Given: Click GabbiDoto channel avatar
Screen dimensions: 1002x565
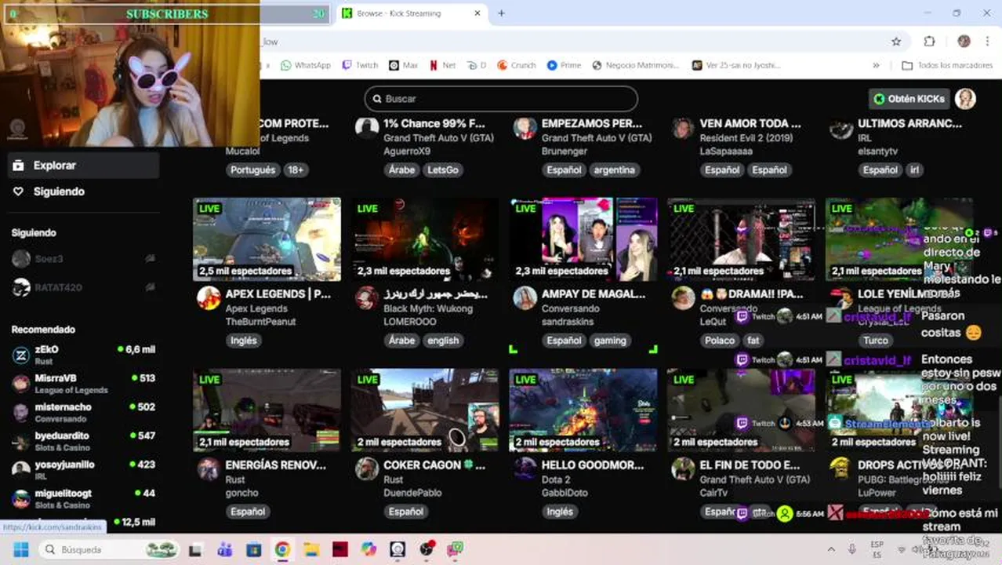Looking at the screenshot, I should (x=525, y=469).
